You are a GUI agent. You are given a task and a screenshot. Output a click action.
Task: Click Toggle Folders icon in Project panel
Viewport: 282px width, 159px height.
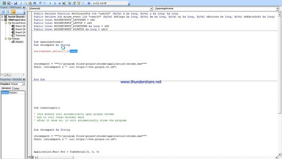13,12
